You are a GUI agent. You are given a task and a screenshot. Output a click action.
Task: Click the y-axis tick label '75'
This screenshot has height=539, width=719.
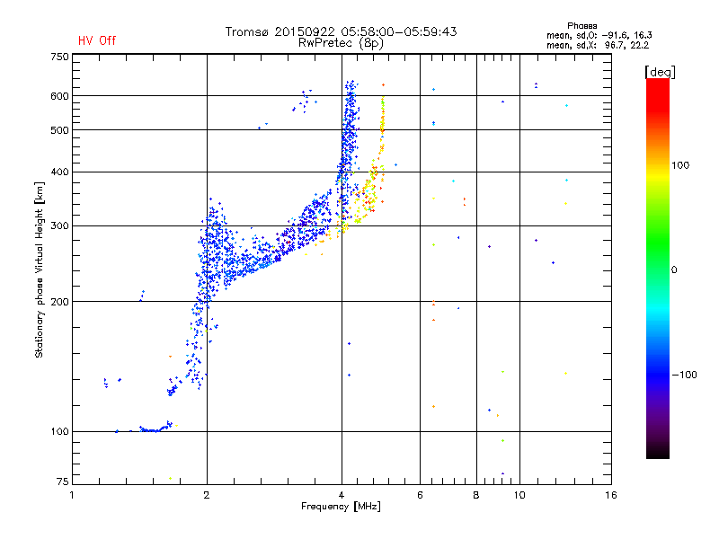pyautogui.click(x=62, y=482)
